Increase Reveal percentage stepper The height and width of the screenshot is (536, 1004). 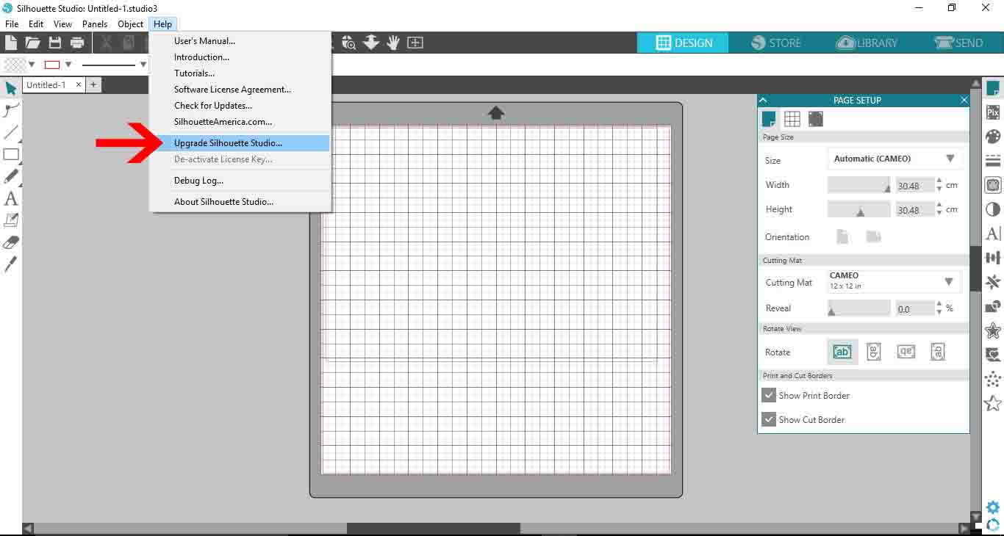[939, 304]
